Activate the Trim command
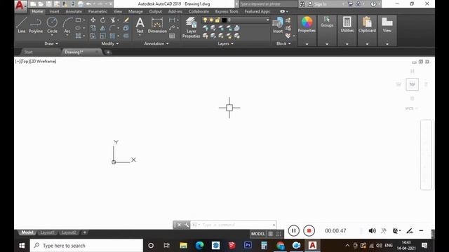Viewport: 449px width, 252px height. coord(113,20)
